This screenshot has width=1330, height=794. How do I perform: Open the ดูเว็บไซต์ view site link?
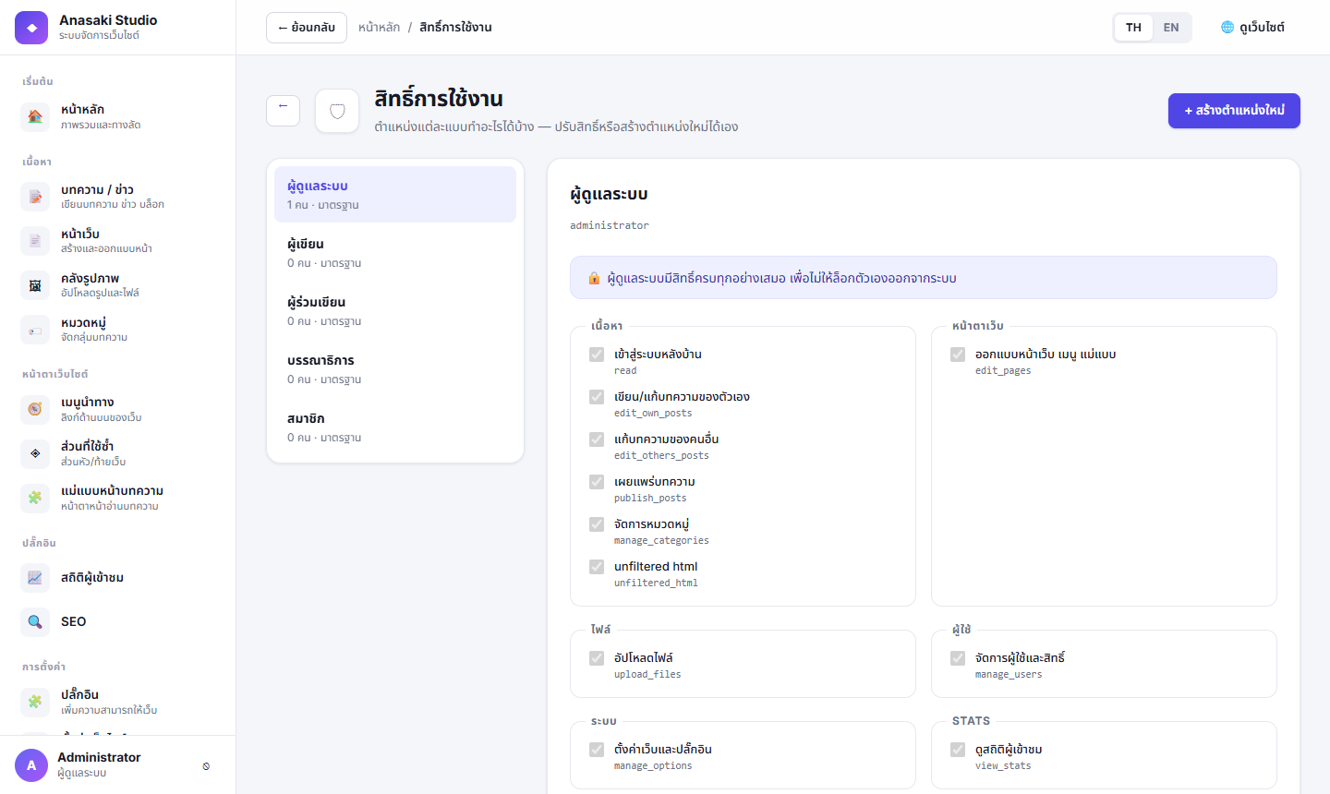point(1253,28)
